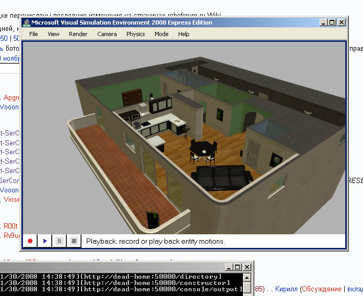Click the round dining table in the scene
Screen dimensions: 363x296
point(203,149)
